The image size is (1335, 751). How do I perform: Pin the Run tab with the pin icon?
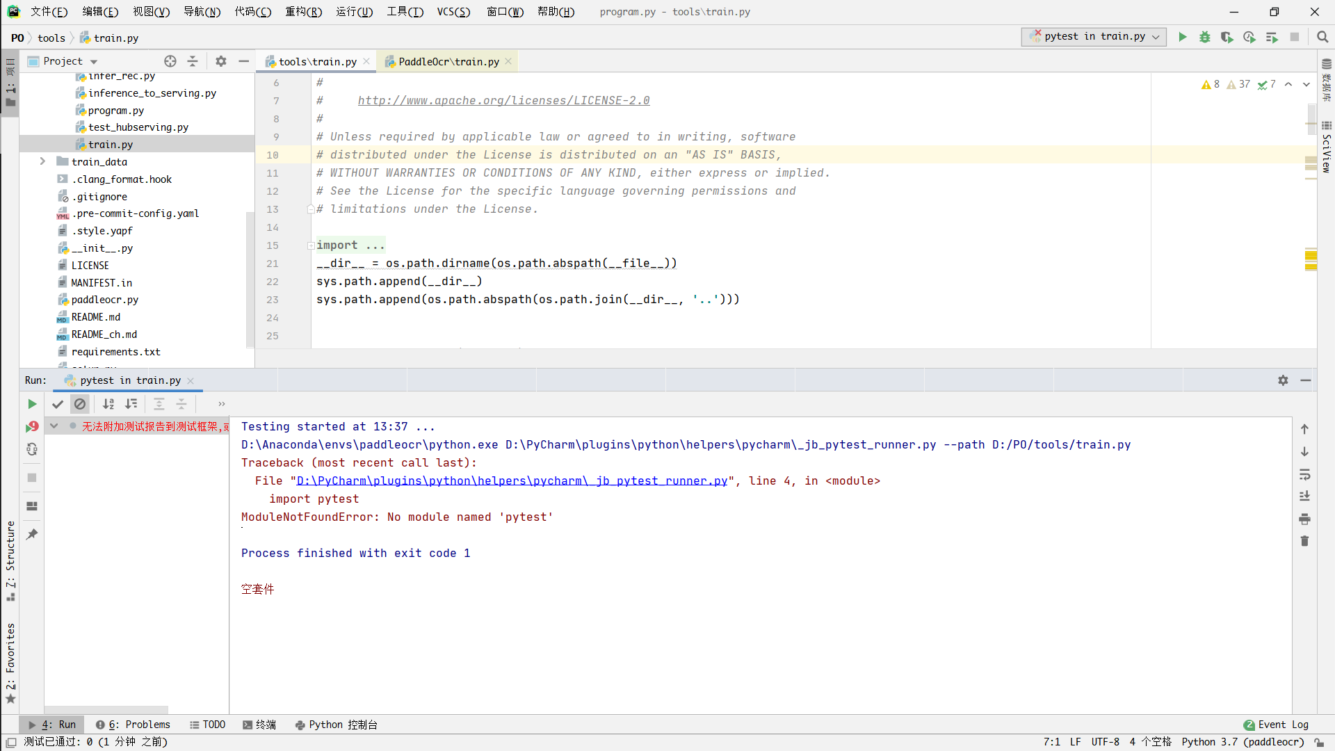click(32, 534)
